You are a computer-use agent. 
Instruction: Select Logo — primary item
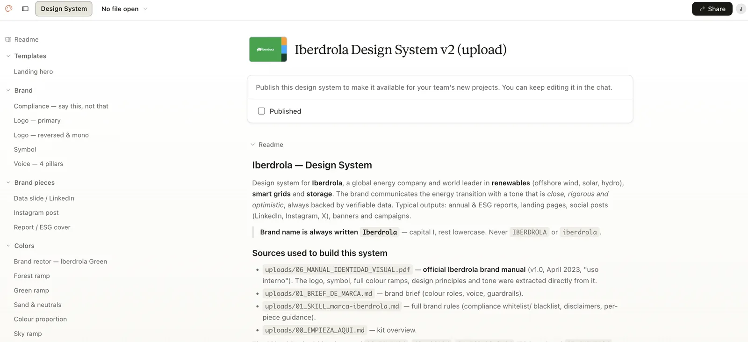click(x=37, y=120)
